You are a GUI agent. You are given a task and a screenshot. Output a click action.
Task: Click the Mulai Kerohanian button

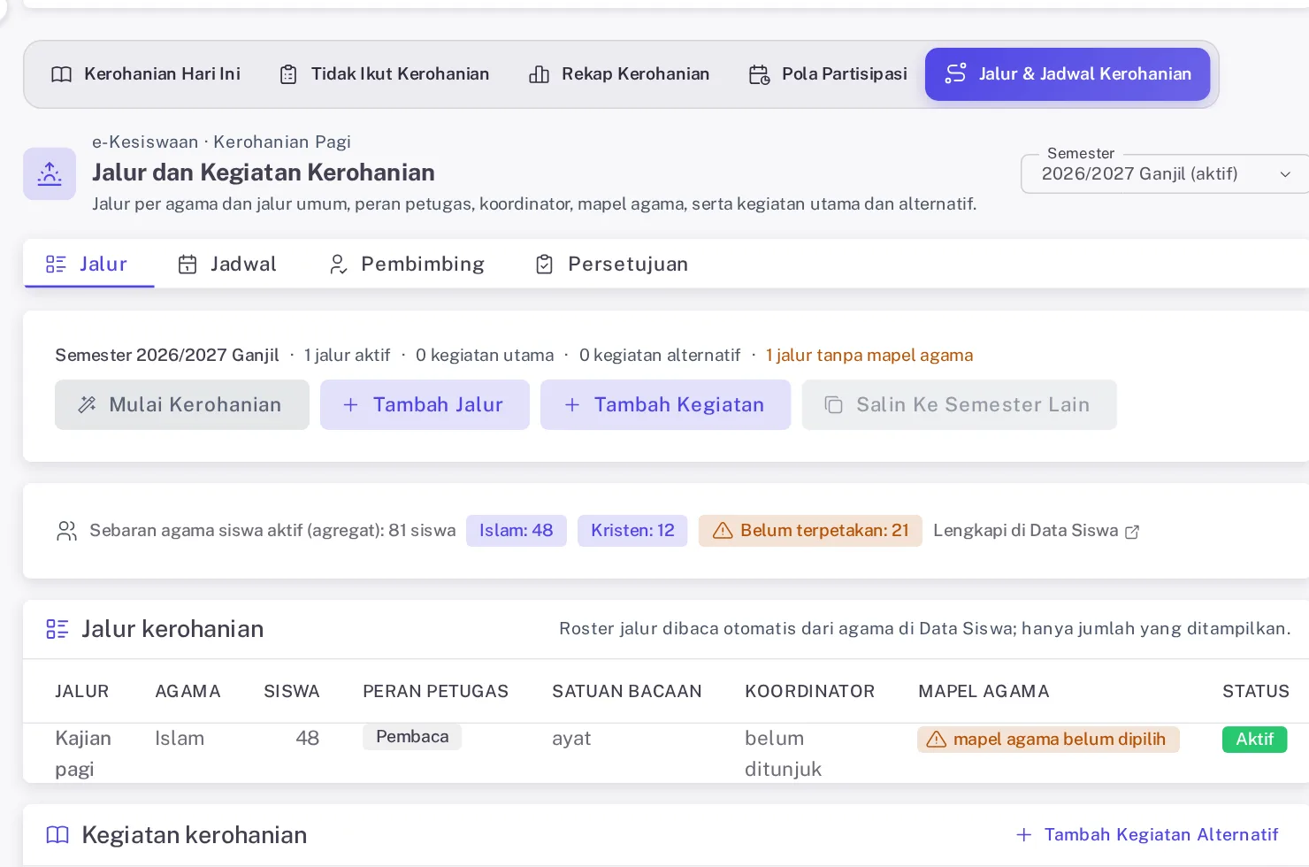click(x=182, y=405)
